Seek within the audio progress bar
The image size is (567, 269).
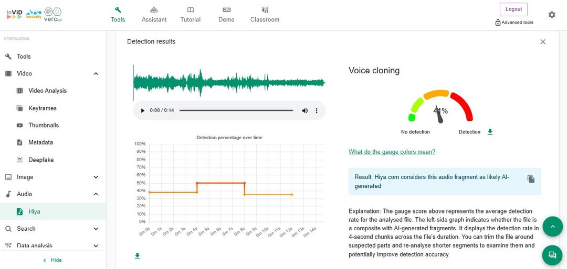coord(236,110)
